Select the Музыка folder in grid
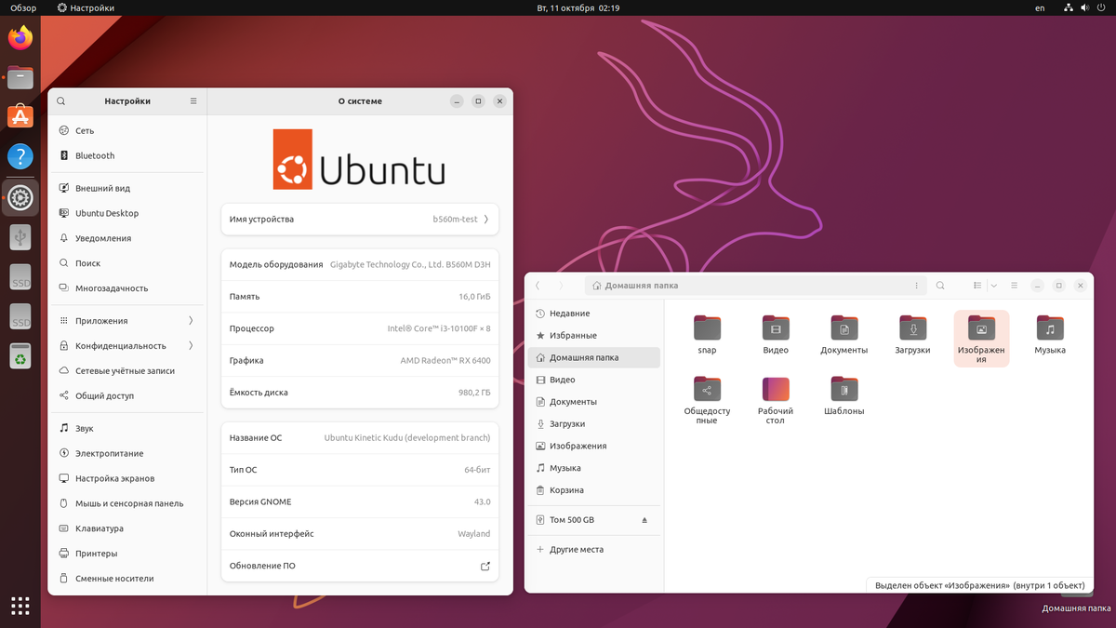This screenshot has width=1116, height=628. click(x=1050, y=336)
